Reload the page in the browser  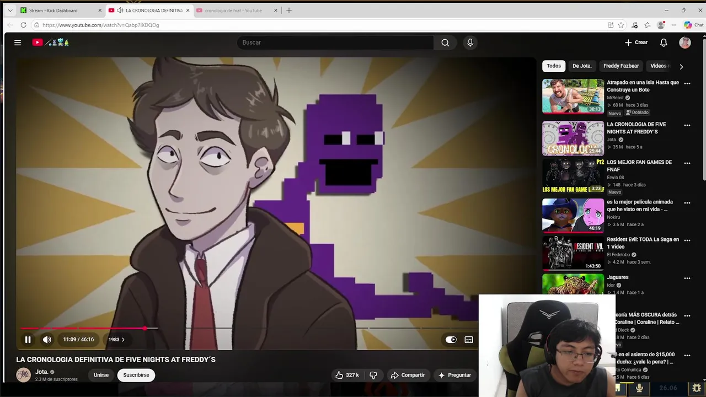[x=23, y=25]
